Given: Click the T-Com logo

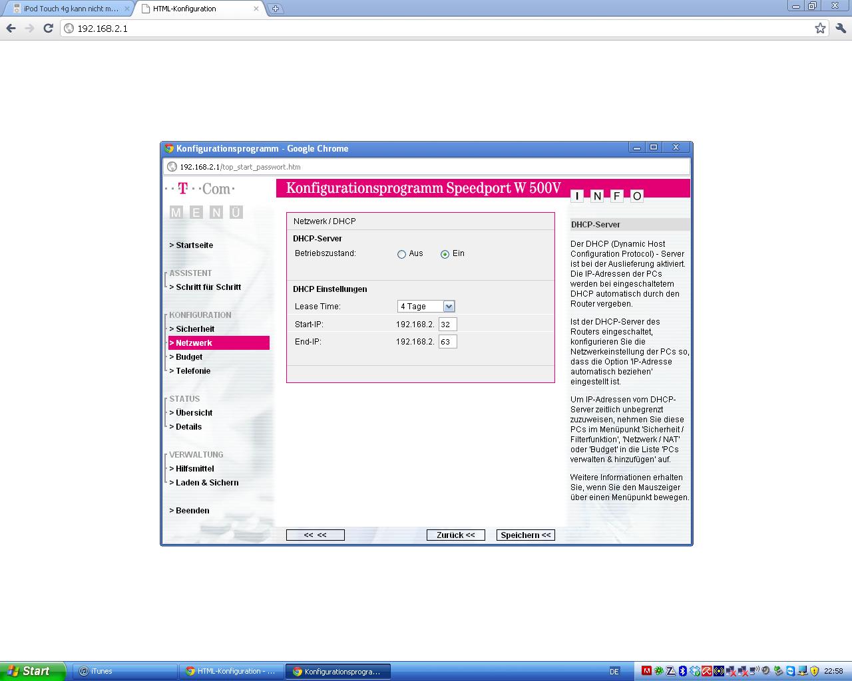Looking at the screenshot, I should pyautogui.click(x=200, y=189).
